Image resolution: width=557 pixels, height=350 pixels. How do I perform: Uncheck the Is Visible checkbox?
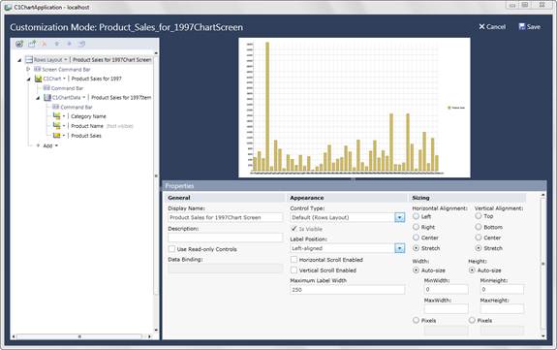(x=294, y=229)
